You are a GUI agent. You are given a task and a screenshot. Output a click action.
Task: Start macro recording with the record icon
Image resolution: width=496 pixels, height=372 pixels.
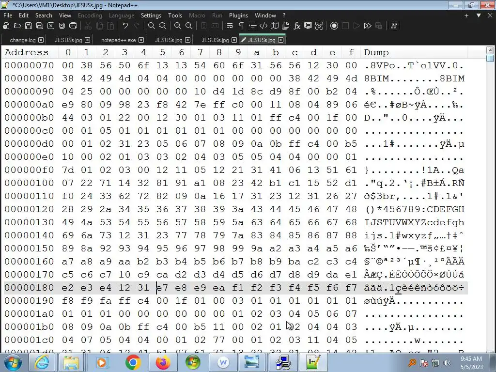point(334,26)
